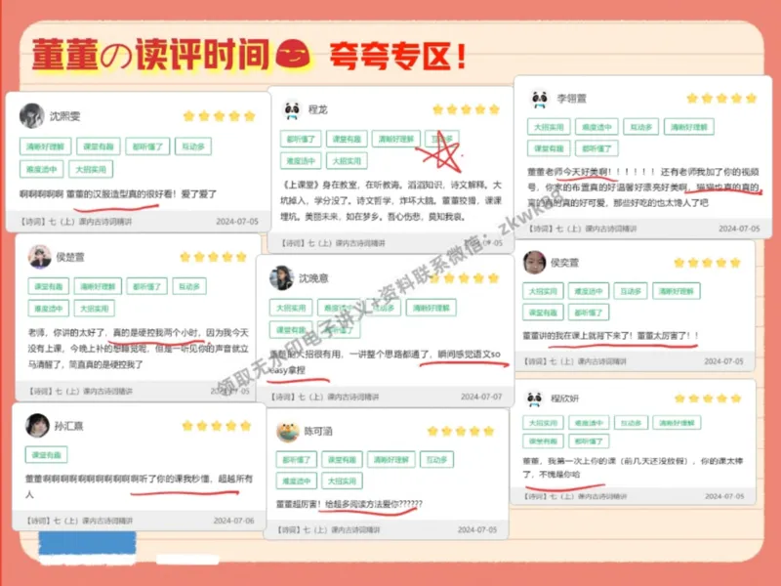
Task: Click the five-star rating on 沈熙雯's review
Action: (219, 116)
